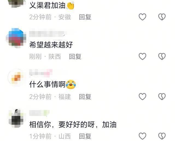Dislike the 义渠君加油 comment with broken heart
The height and width of the screenshot is (141, 175).
(162, 17)
